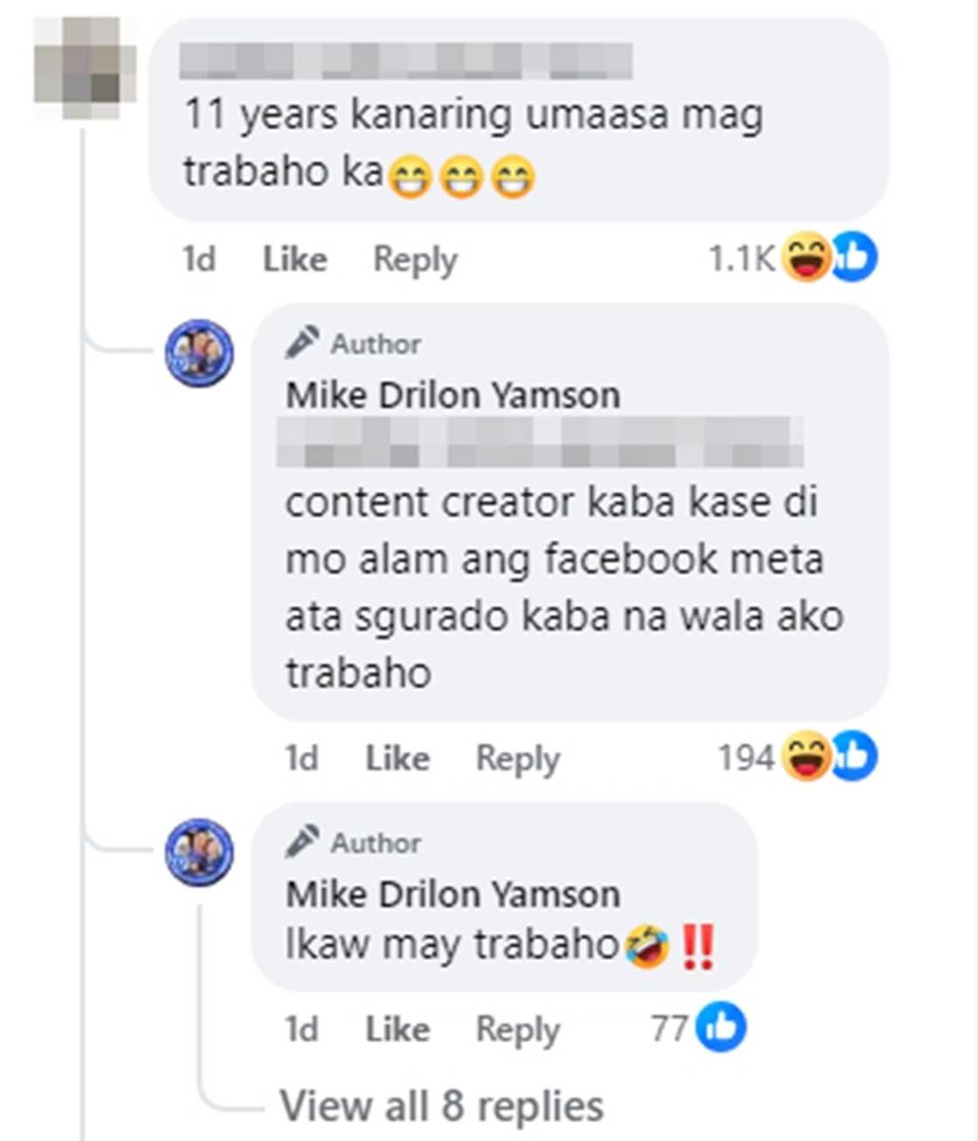The image size is (978, 1141).
Task: Open Mike Drilon Yamson name link in first reply
Action: point(453,395)
